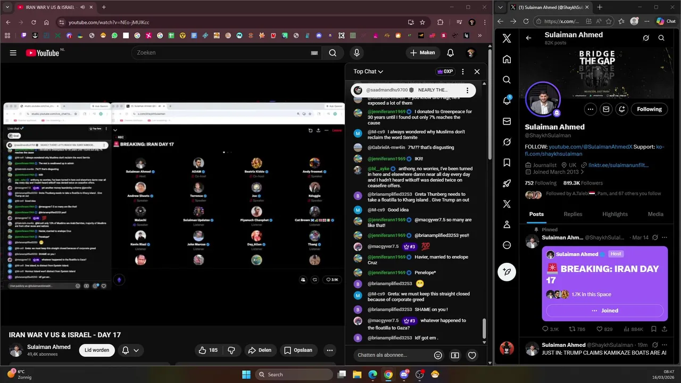Screen dimensions: 681x383
Task: Open new tab in the YouTube Chrome window
Action: [104, 7]
